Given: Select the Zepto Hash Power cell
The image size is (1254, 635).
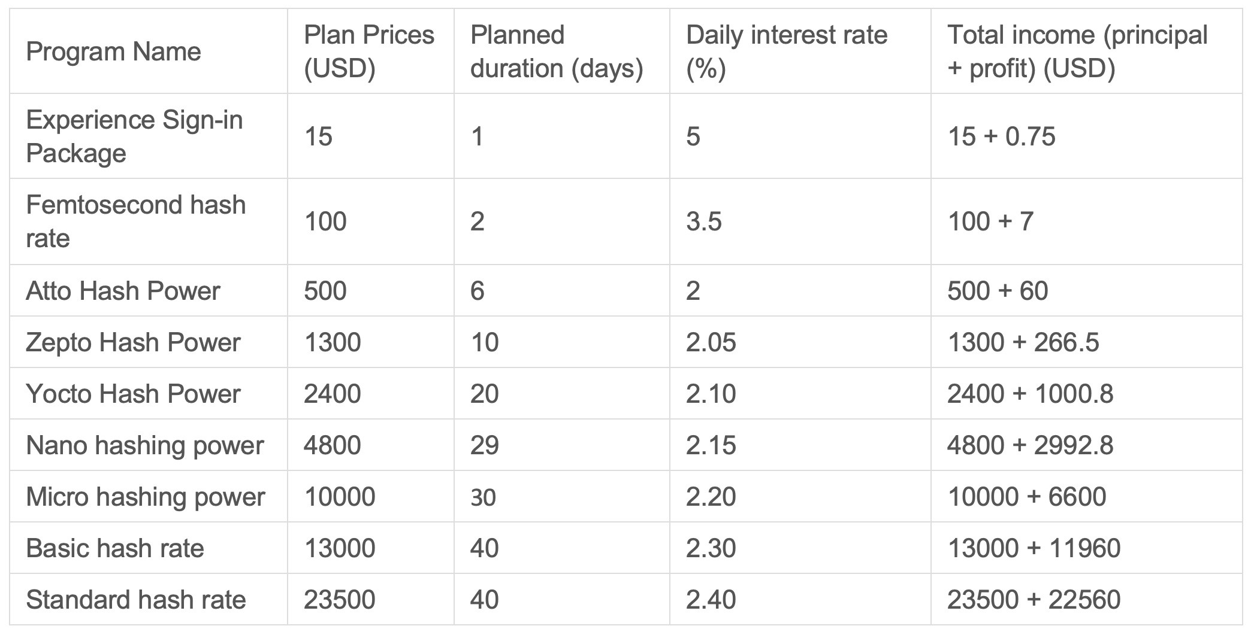Looking at the screenshot, I should click(133, 342).
